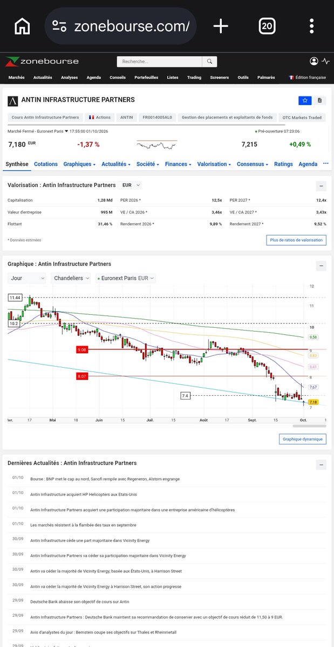The width and height of the screenshot is (334, 647).
Task: Click the Graphique dynamique button
Action: pyautogui.click(x=303, y=439)
